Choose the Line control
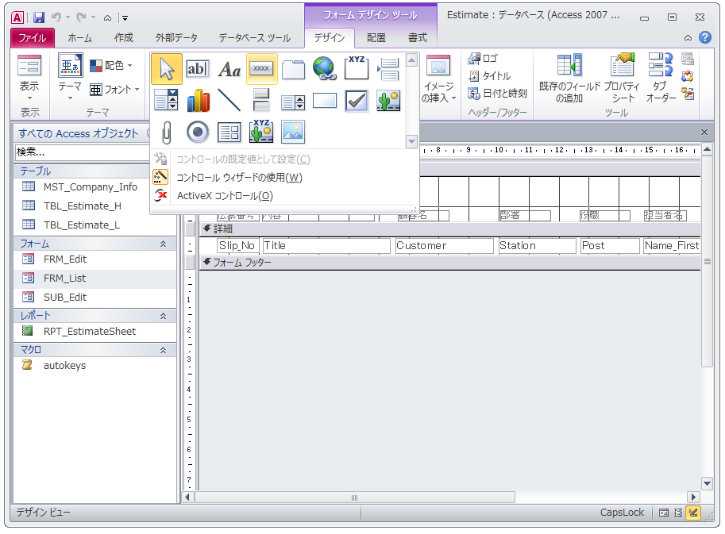Screen dimensions: 725x534 click(229, 100)
